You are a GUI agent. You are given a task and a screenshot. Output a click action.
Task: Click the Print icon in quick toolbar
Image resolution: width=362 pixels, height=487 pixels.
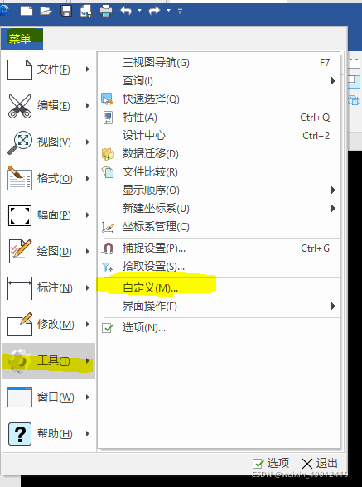tap(106, 12)
